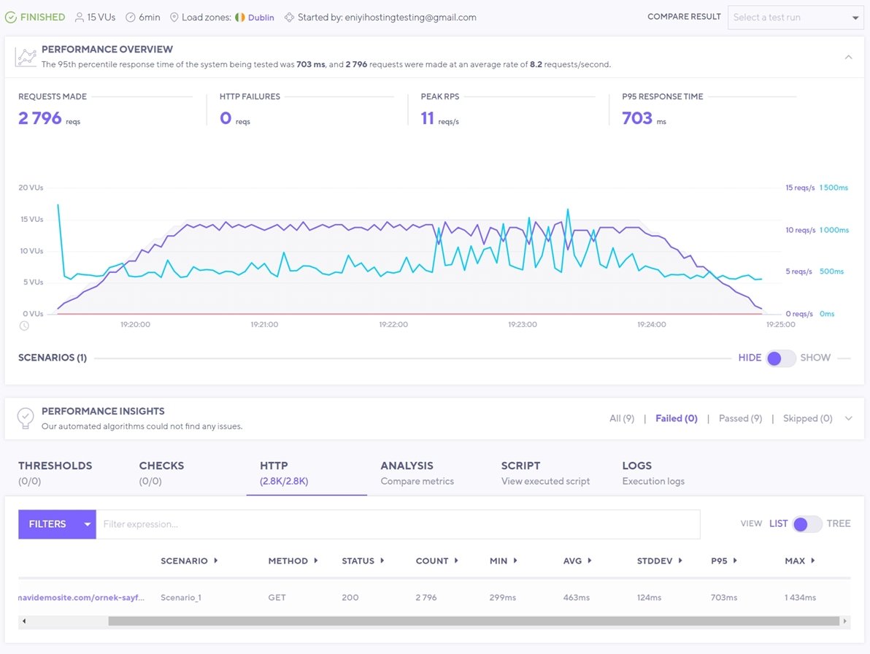870x654 pixels.
Task: Sort by STDDEV column arrow
Action: (680, 561)
